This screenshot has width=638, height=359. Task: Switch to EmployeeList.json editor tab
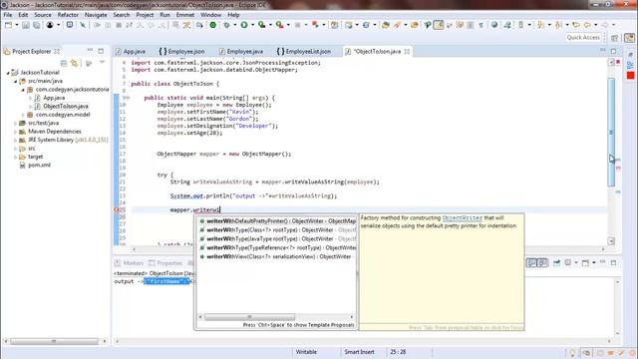[304, 51]
